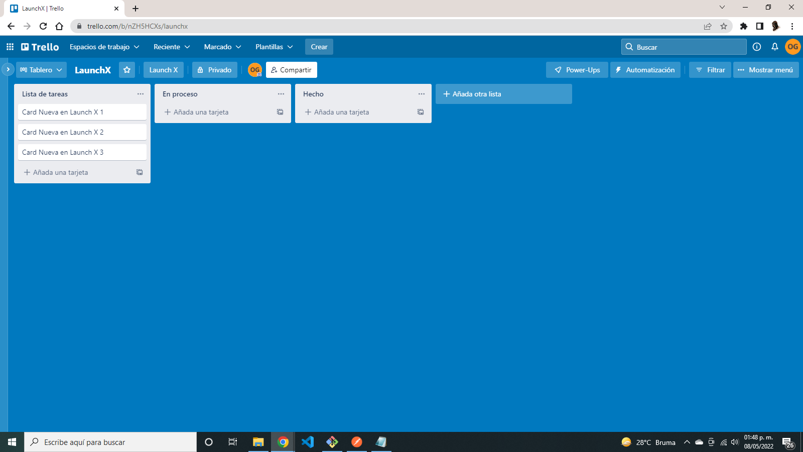Open card Card Nueva en Launch X 2
This screenshot has width=803, height=452.
tap(82, 132)
